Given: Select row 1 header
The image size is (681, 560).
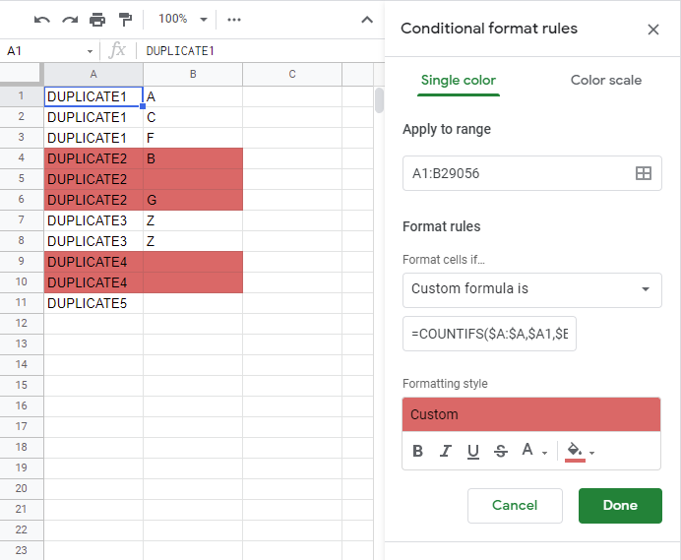Looking at the screenshot, I should (x=22, y=96).
